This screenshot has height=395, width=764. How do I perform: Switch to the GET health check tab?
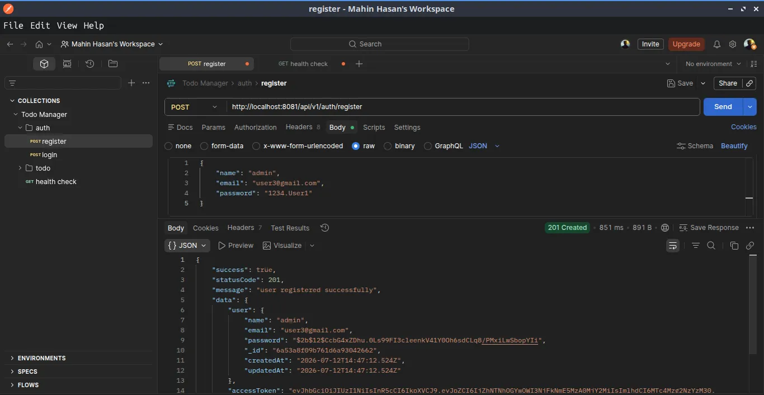(x=303, y=64)
